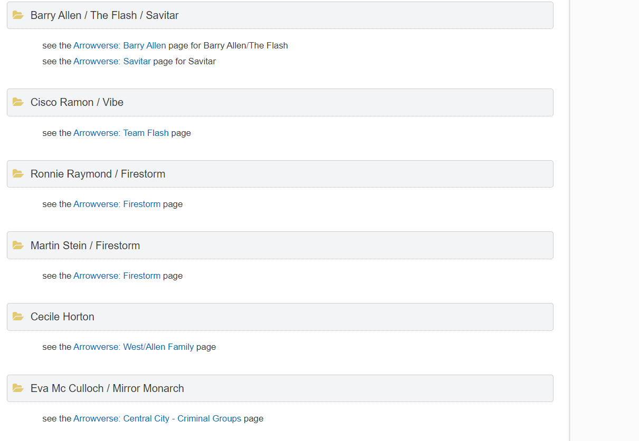
Task: Collapse the Cisco Ramon / Vibe section
Action: 280,102
